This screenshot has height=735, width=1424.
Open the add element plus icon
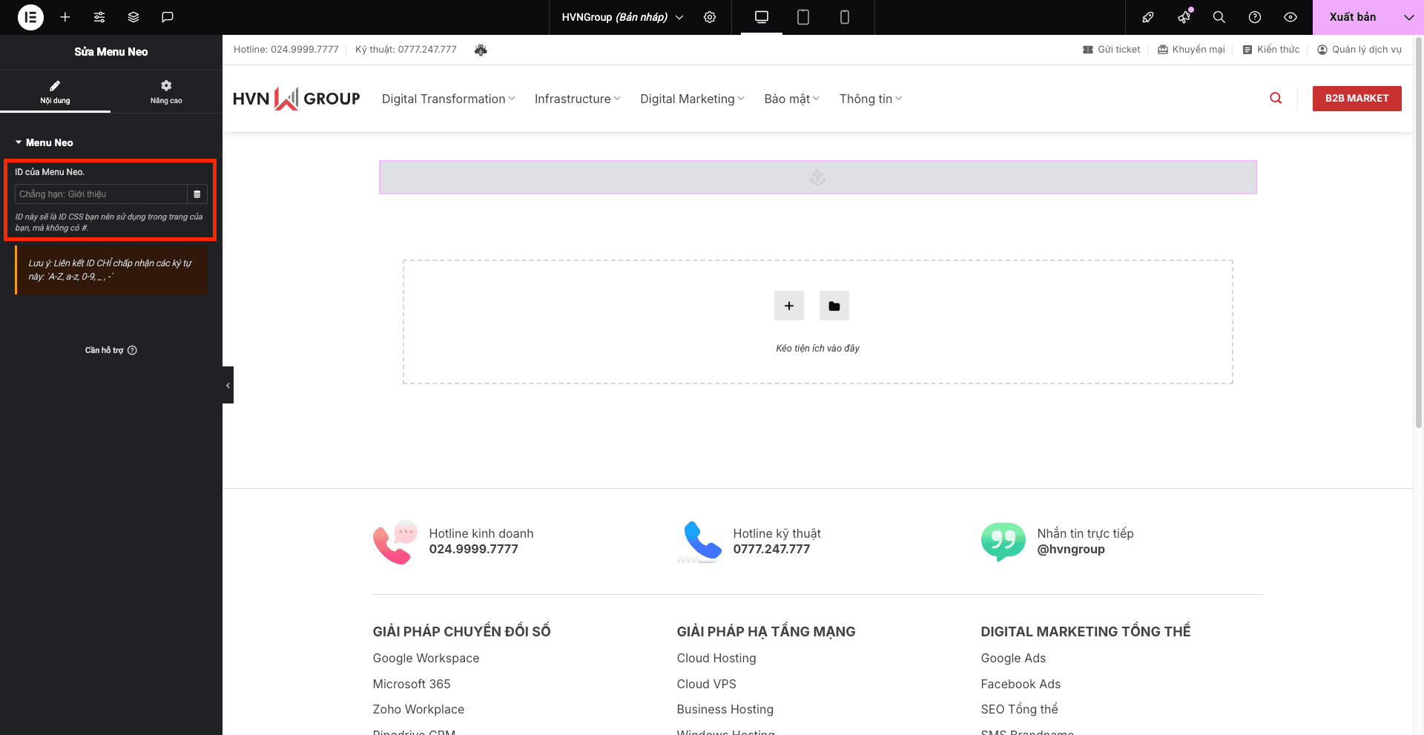pos(65,17)
